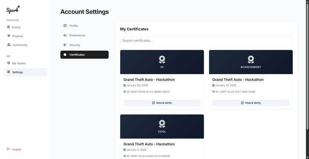Click the My Certificates heading

coord(134,29)
